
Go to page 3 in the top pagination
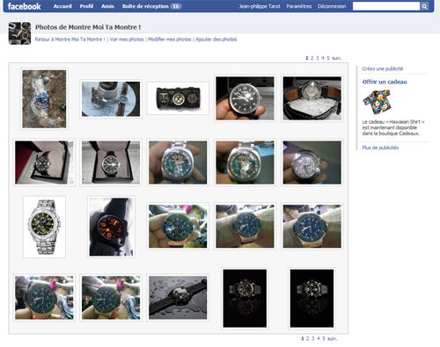point(318,58)
